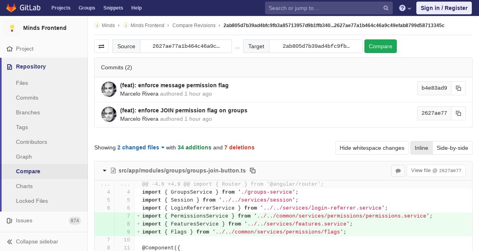
Task: Go to Commits in sidebar
Action: coord(27,98)
